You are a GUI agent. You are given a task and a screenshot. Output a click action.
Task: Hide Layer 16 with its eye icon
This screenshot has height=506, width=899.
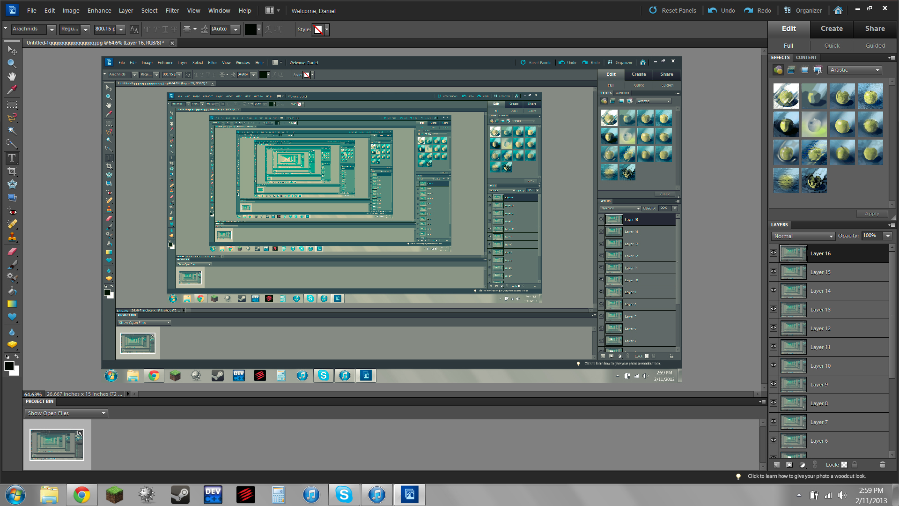pos(774,253)
